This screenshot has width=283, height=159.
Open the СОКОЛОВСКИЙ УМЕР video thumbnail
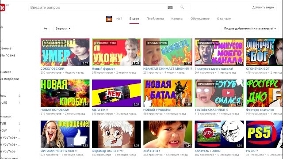(65, 52)
